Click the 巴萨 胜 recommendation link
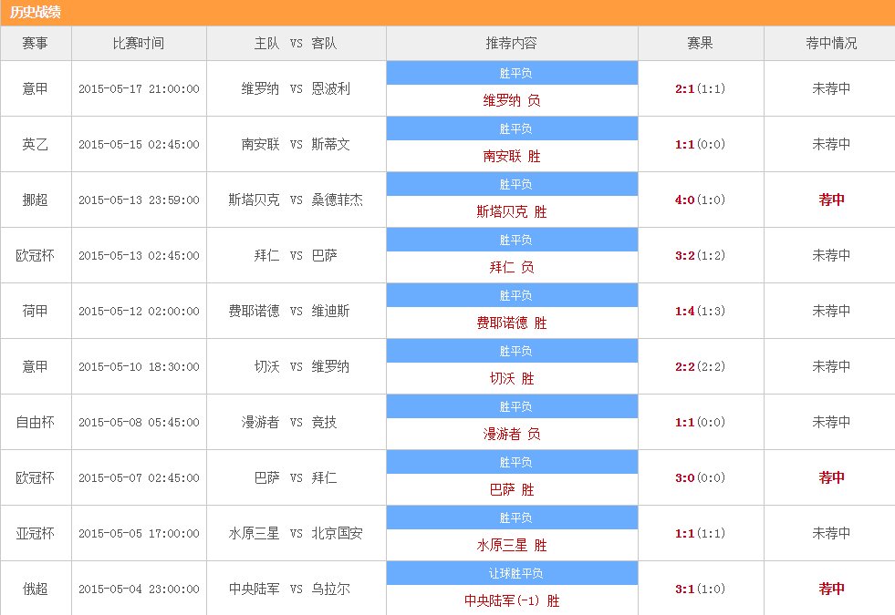The height and width of the screenshot is (615, 895). click(514, 489)
